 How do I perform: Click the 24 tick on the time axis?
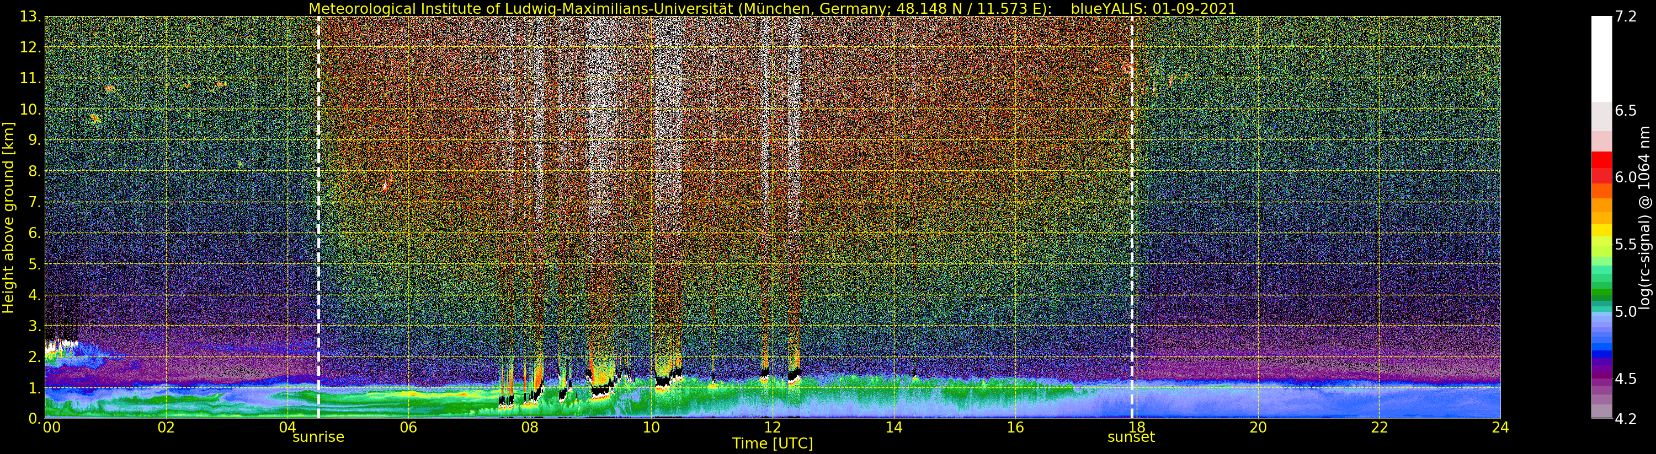pos(1500,428)
